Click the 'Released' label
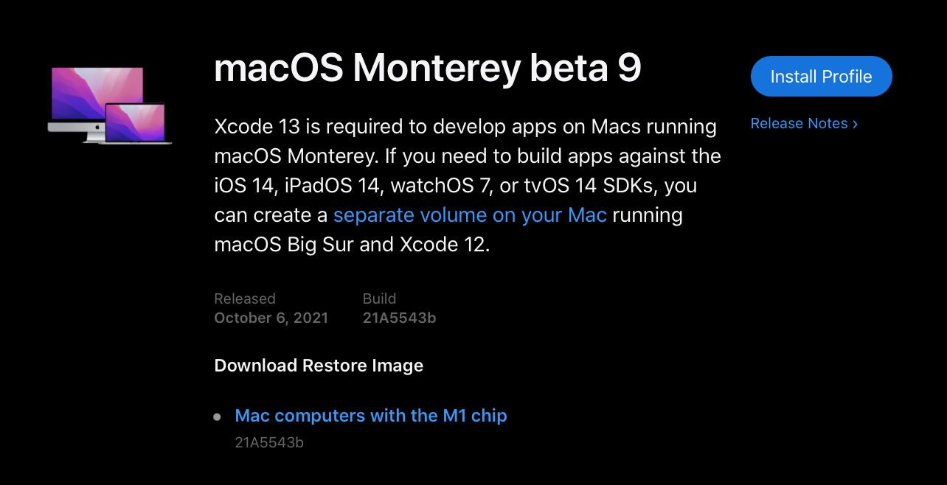 [x=244, y=299]
